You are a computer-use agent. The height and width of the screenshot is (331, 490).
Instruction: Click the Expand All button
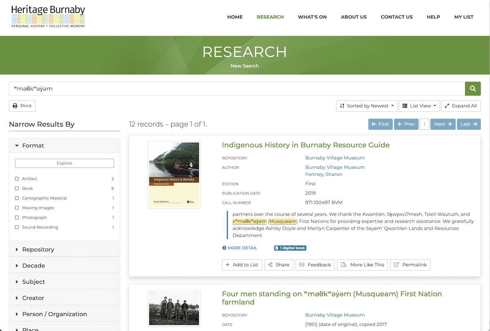point(461,106)
